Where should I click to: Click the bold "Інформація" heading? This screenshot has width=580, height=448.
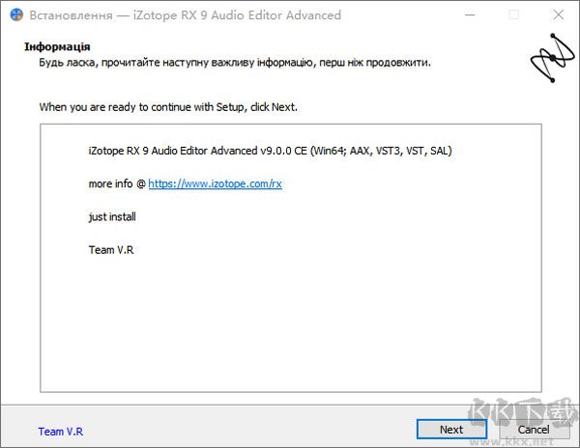(58, 46)
